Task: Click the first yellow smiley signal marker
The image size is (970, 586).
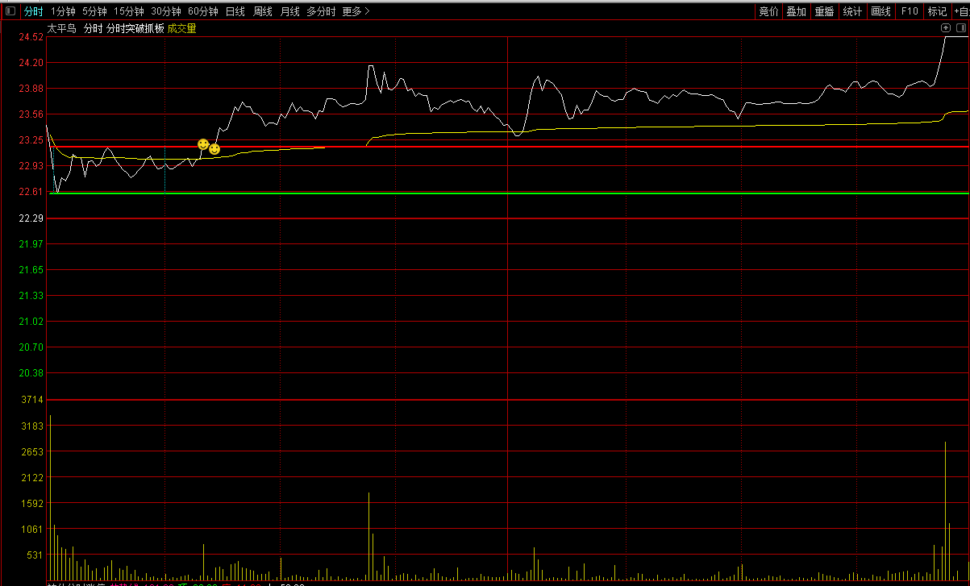Action: pos(203,144)
